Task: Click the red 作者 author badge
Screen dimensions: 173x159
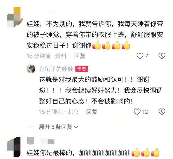Action: [x=82, y=69]
